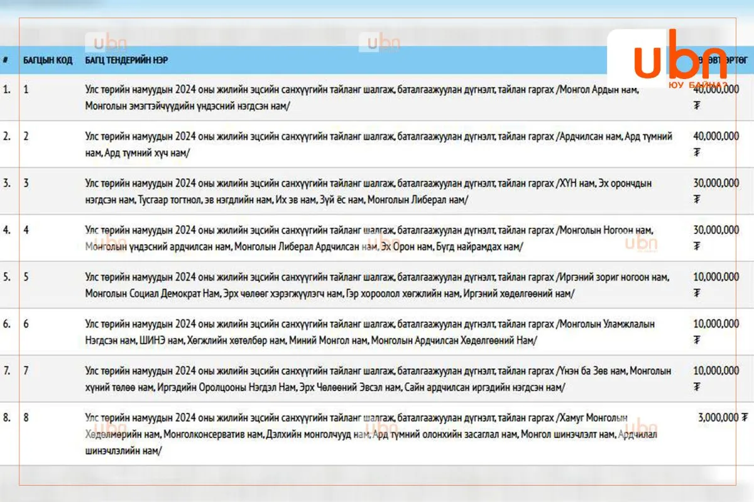Select package code 3 in БАГЦЫН КОД column
This screenshot has width=754, height=502.
click(26, 183)
